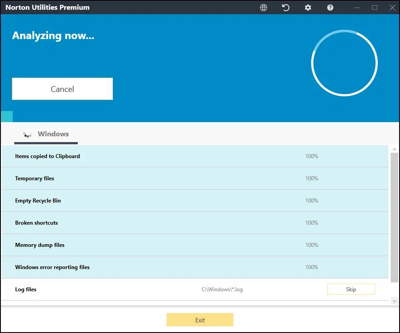Skip the Log files scan
Screen dimensions: 400x333
pos(351,289)
